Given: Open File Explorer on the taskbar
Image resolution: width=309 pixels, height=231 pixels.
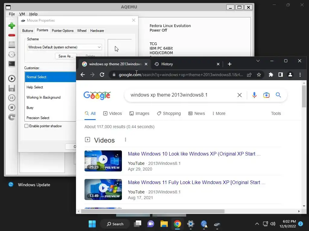Looking at the screenshot, I should click(164, 224).
